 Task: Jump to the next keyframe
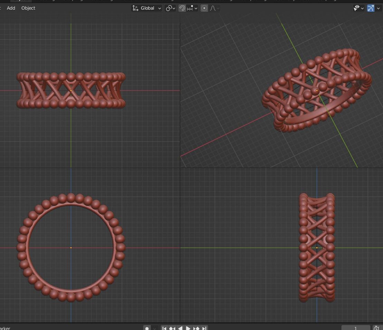pos(196,328)
